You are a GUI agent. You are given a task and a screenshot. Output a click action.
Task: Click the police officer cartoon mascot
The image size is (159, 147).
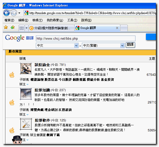[x=17, y=140]
